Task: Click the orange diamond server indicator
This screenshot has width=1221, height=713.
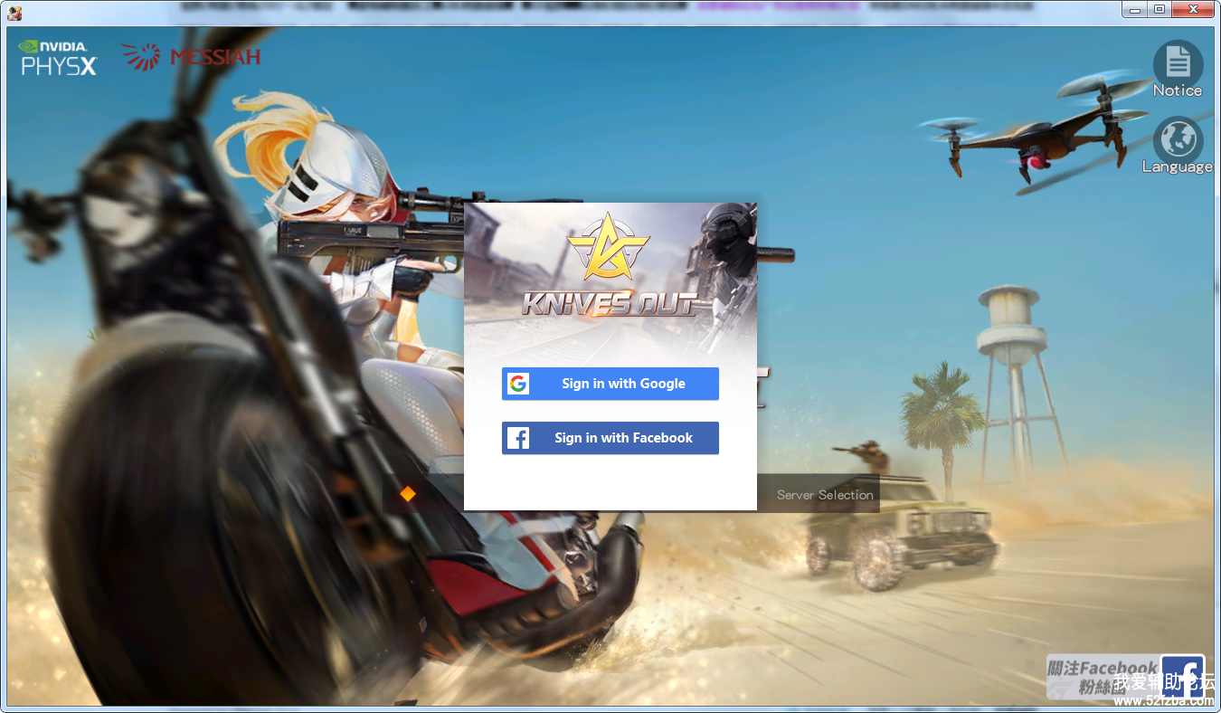Action: pos(408,494)
